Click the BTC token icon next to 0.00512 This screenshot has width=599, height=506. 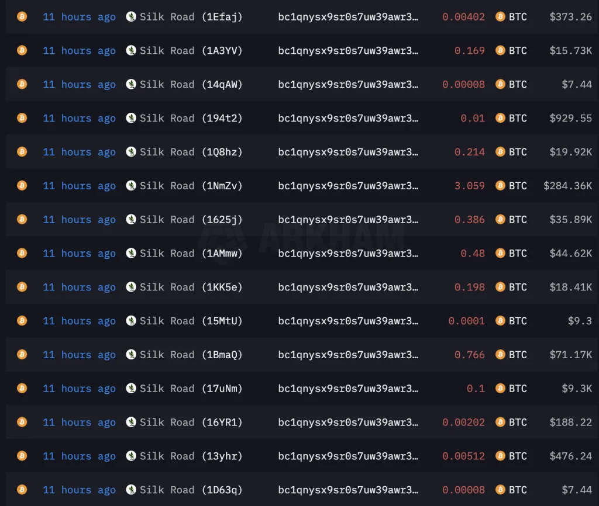[x=500, y=456]
